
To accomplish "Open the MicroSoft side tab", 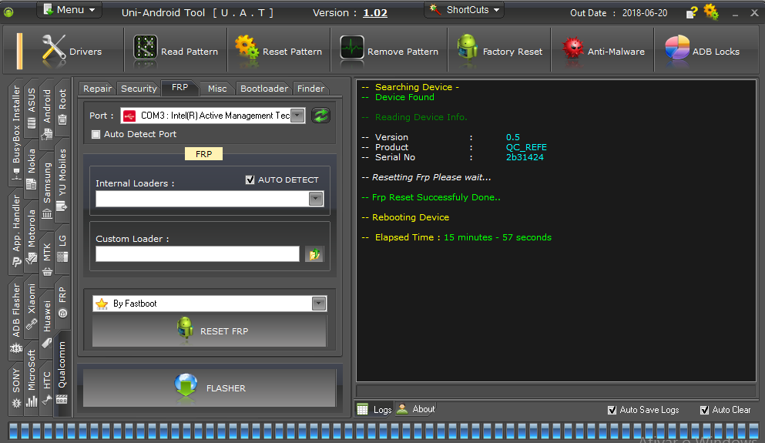I will [x=32, y=378].
